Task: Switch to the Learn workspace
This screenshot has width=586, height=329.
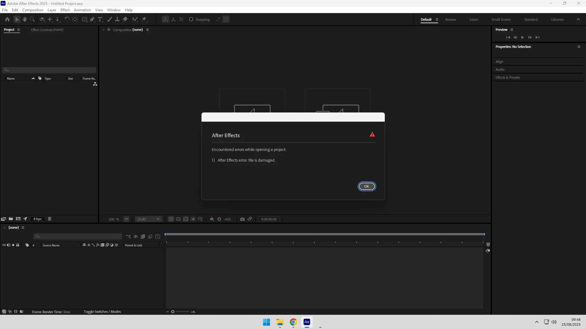Action: point(474,20)
